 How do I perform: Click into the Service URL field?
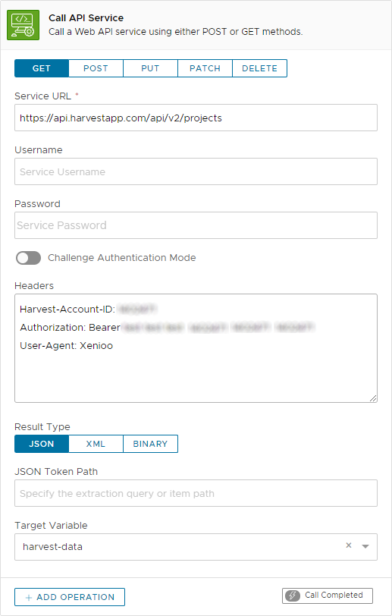point(196,118)
